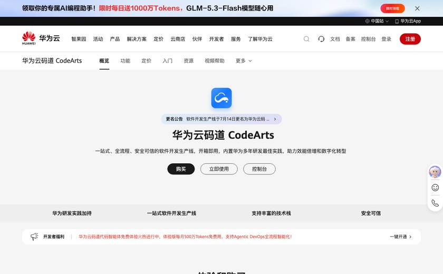Open the search magnifier icon
Image resolution: width=443 pixels, height=274 pixels.
pos(306,39)
